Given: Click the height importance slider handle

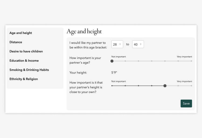Looking at the screenshot, I should coord(165,86).
